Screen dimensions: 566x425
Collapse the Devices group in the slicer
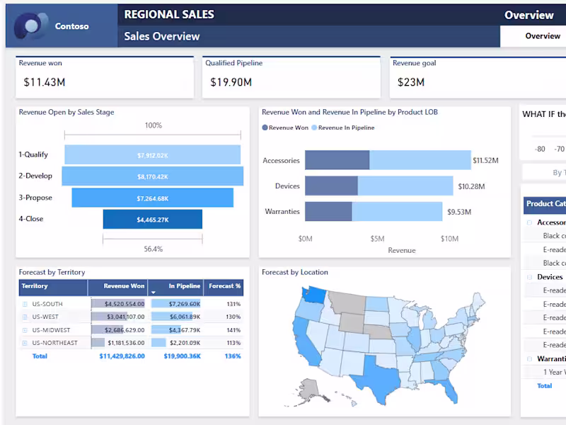click(x=528, y=277)
